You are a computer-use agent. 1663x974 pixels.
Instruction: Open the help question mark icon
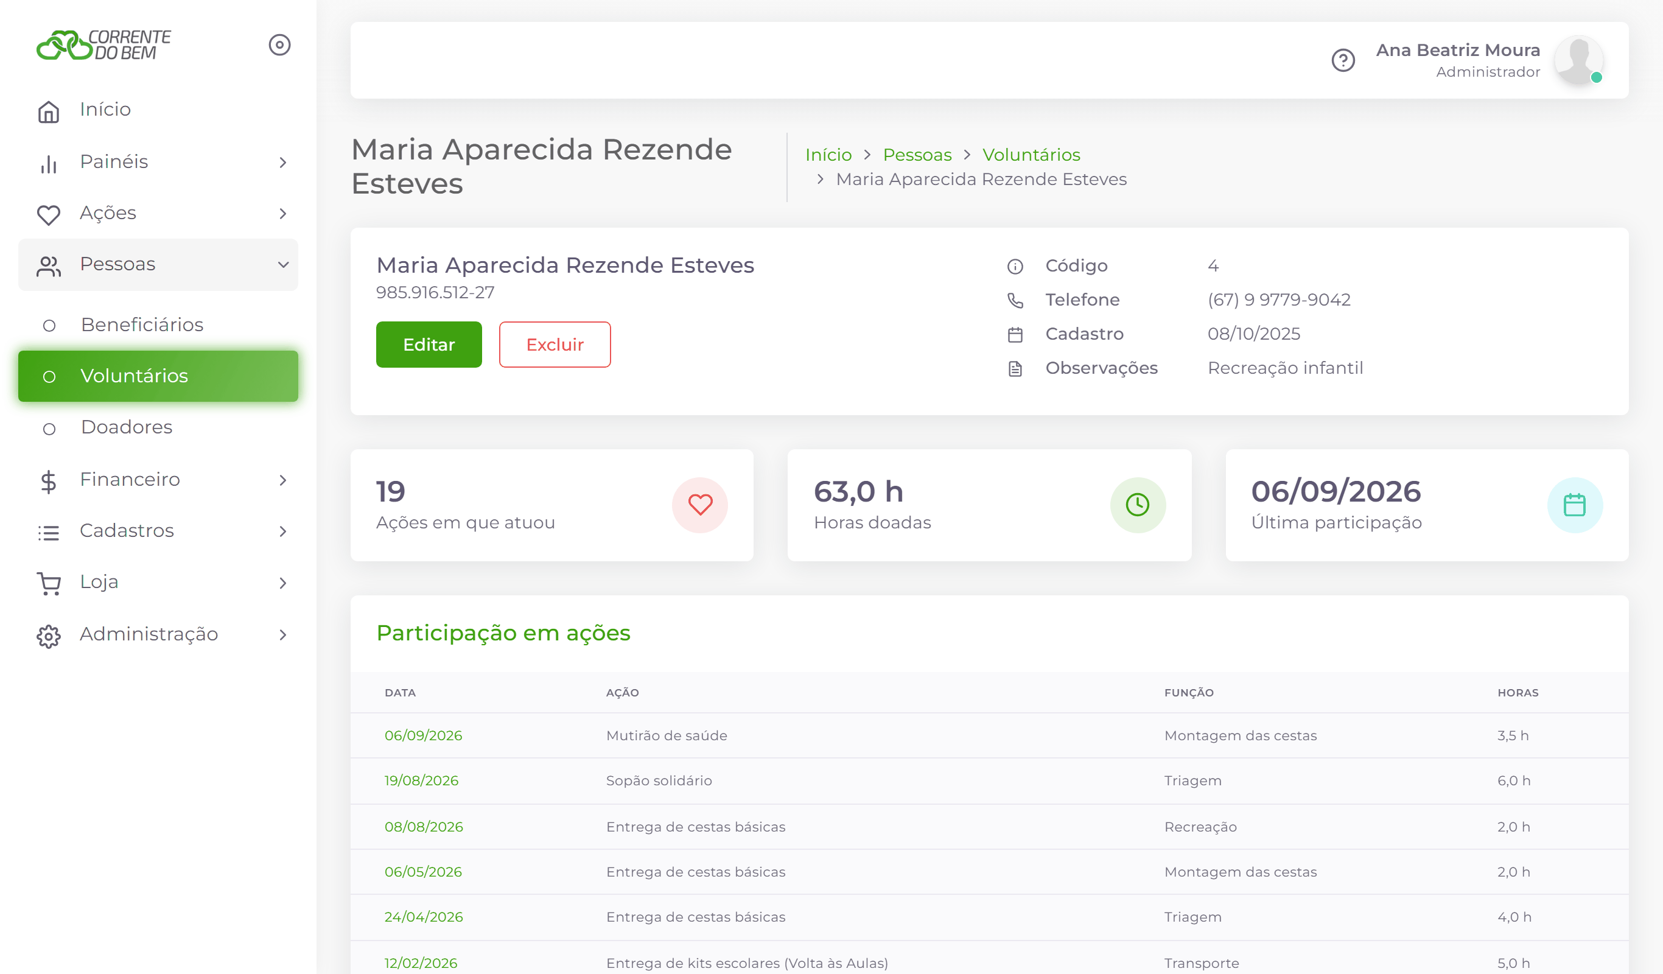coord(1343,61)
